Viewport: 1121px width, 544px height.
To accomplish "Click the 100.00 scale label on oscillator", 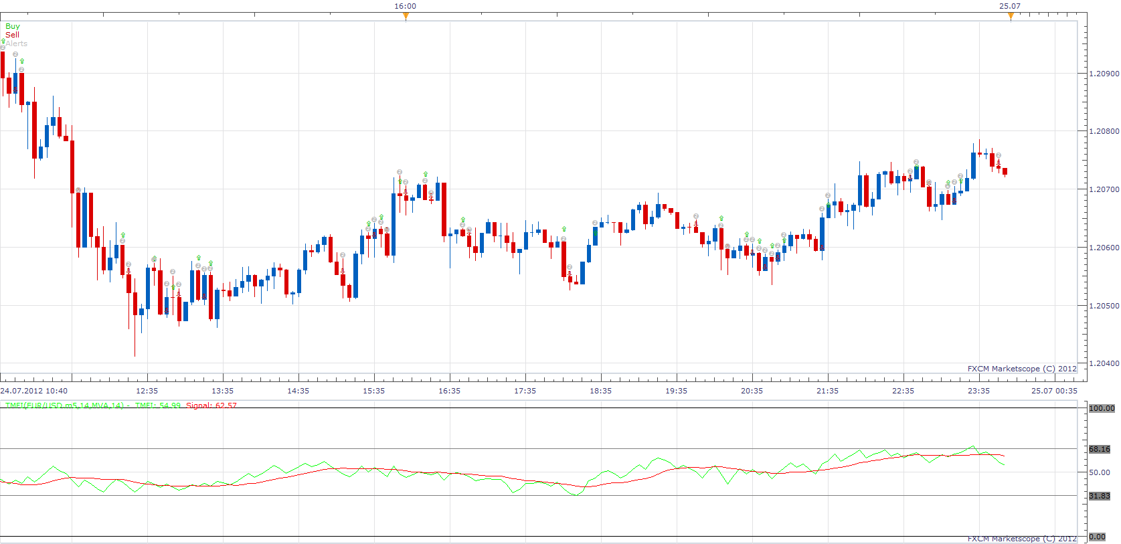I will tap(1102, 408).
